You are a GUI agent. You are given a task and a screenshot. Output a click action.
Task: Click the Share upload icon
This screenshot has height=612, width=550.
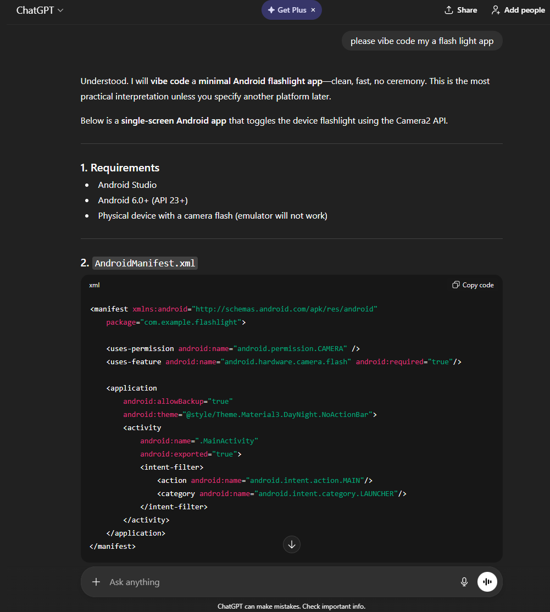449,10
